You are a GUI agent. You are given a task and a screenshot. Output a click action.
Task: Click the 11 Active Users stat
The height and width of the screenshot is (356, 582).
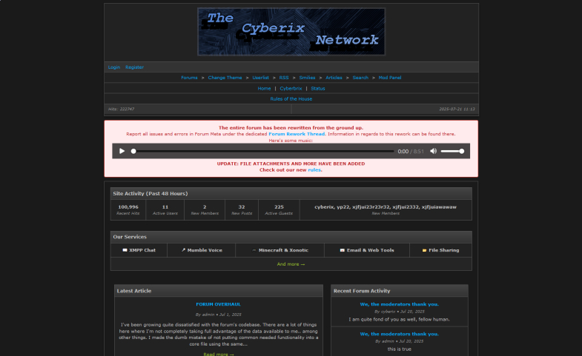[165, 207]
